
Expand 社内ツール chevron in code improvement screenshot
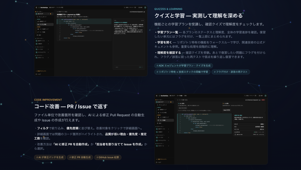pyautogui.click(x=168, y=146)
